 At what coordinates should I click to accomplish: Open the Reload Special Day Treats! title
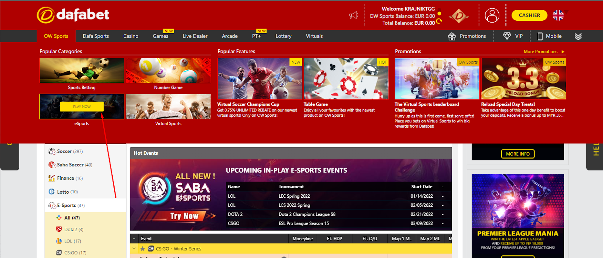(508, 104)
